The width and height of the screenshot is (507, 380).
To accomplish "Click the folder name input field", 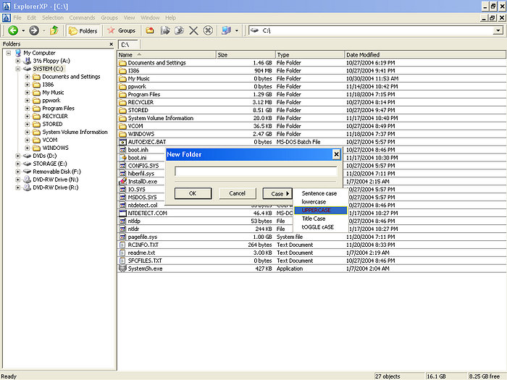I will coord(256,172).
